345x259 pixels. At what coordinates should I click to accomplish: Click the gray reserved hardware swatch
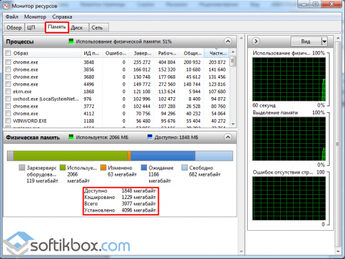pos(22,167)
